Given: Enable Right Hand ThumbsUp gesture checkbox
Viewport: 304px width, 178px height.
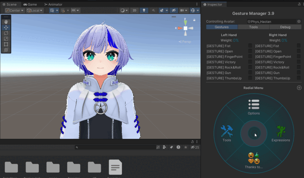Looking at the screenshot, I should [x=299, y=78].
